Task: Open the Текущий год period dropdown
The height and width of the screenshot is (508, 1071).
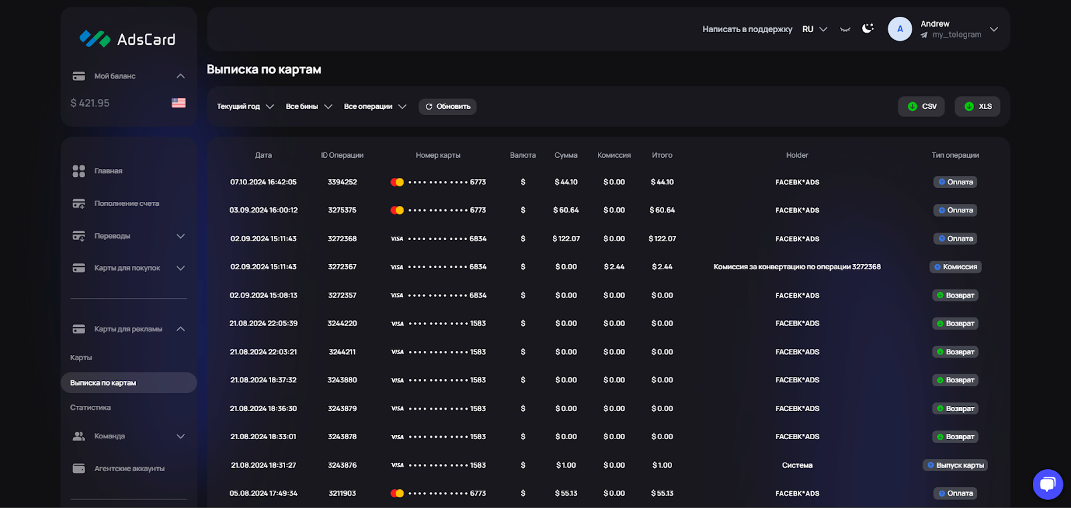Action: 245,106
